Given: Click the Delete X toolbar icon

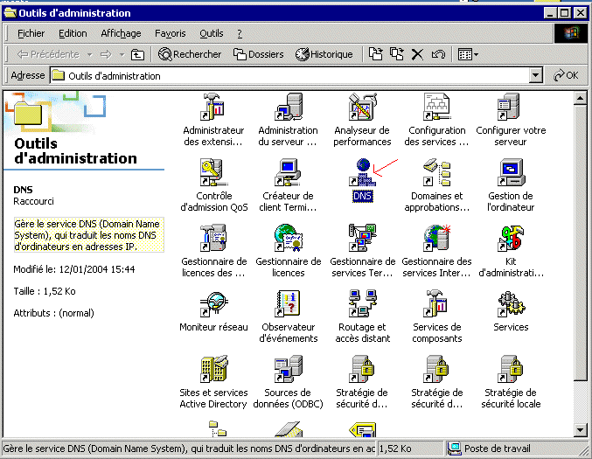Looking at the screenshot, I should 417,55.
